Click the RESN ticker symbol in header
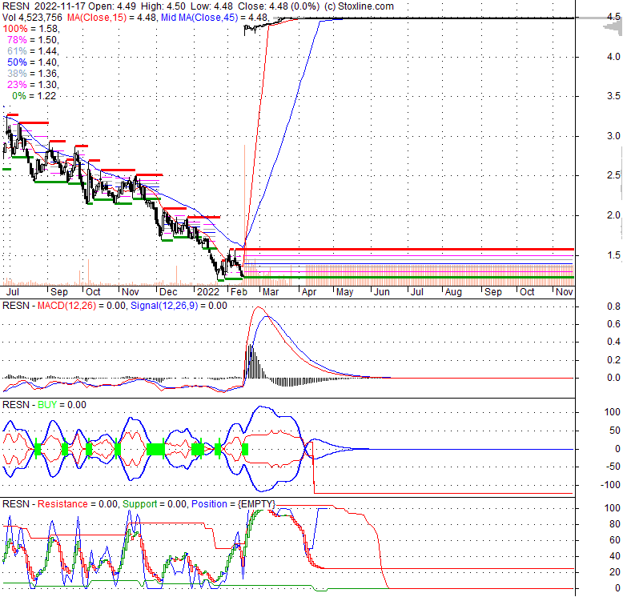Screen dimensions: 623x597 tap(16, 6)
